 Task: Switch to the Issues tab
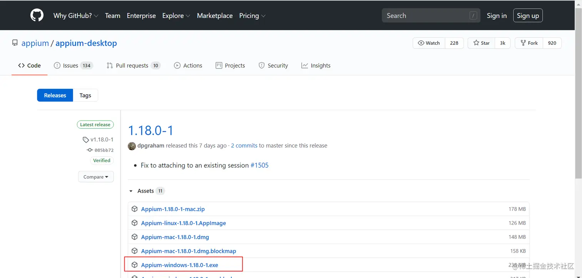point(73,65)
